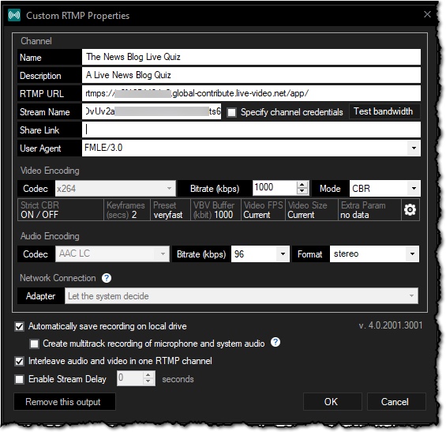Toggle Specify channel credentials checkbox
The height and width of the screenshot is (432, 446).
[231, 112]
